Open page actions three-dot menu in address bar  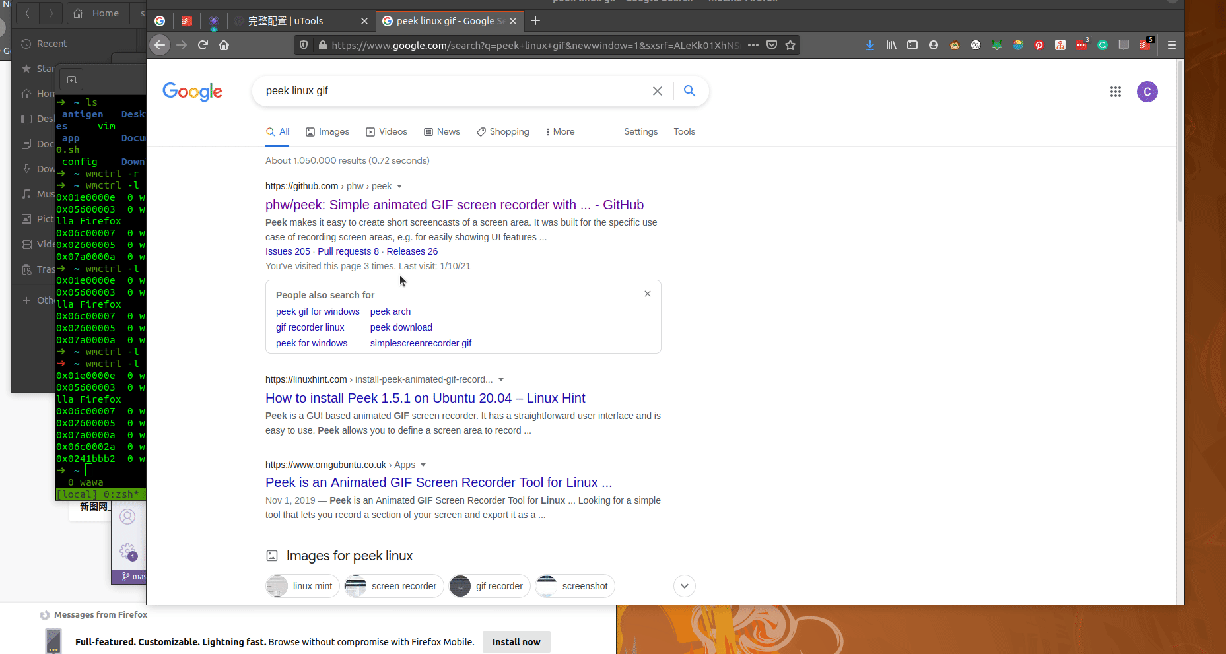coord(753,45)
